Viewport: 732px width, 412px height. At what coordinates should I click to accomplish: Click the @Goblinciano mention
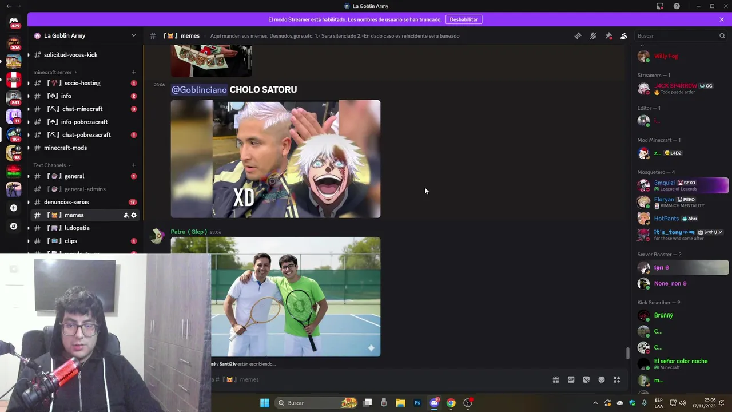pyautogui.click(x=199, y=89)
